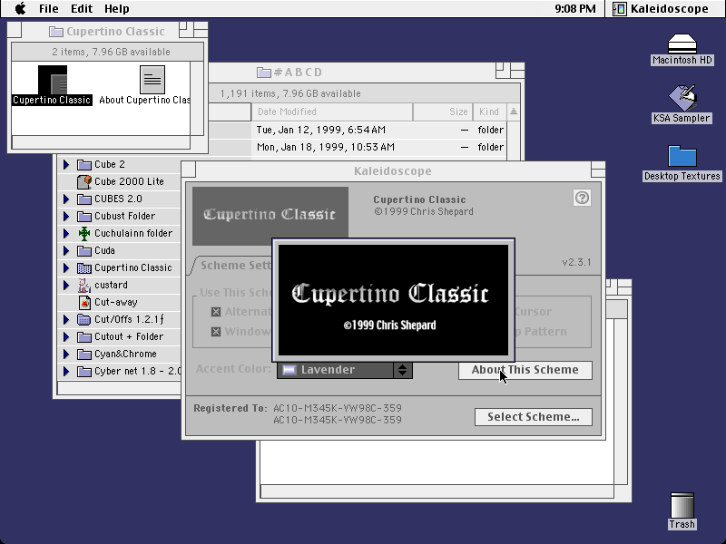
Task: Expand the CUBES 2.0 folder
Action: click(66, 199)
